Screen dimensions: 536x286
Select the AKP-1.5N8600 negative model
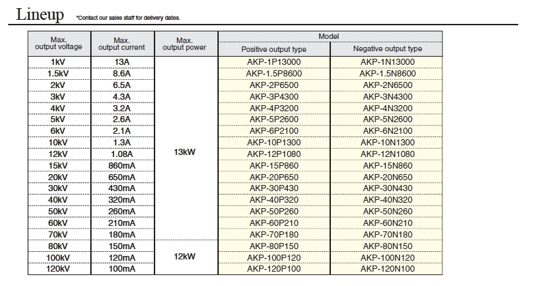(x=387, y=74)
